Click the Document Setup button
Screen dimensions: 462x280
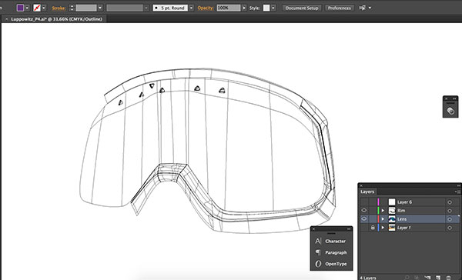(302, 8)
